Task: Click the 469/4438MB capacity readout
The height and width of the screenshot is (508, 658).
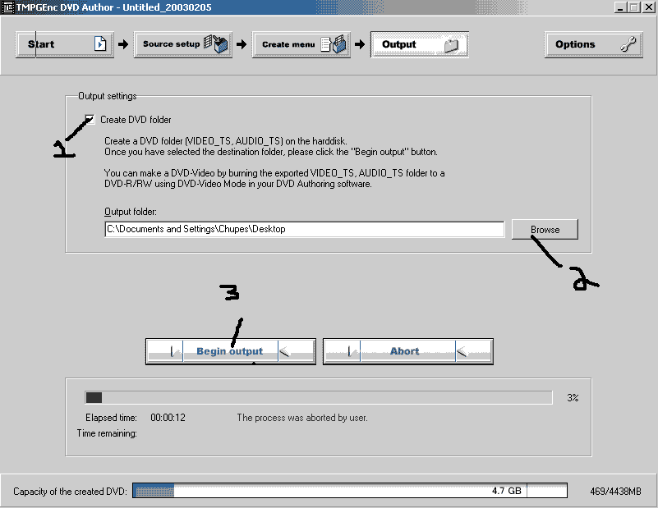Action: 615,492
